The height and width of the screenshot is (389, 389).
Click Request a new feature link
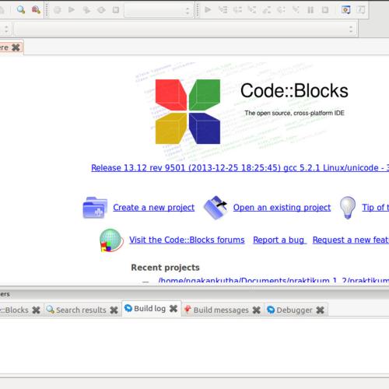[351, 240]
